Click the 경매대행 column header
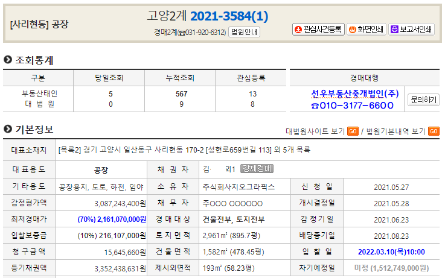The height and width of the screenshot is (278, 445). pyautogui.click(x=364, y=78)
